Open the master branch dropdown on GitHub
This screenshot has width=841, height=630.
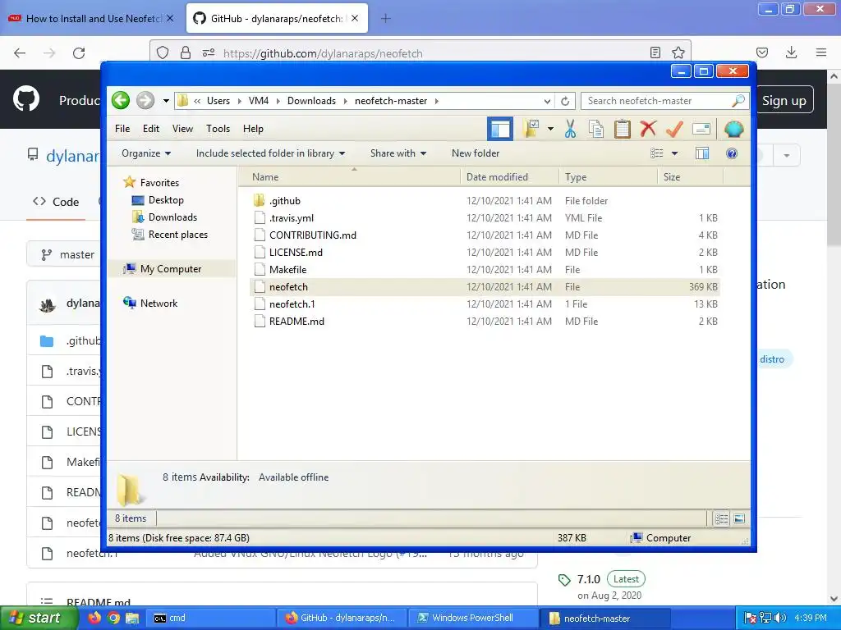coord(64,254)
